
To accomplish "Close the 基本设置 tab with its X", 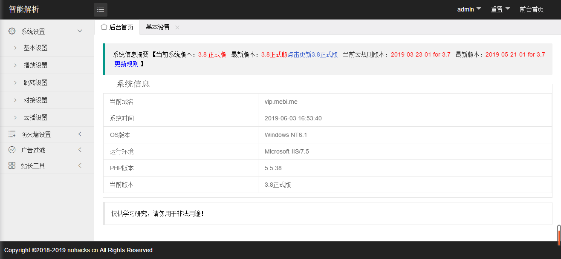I will pos(177,27).
